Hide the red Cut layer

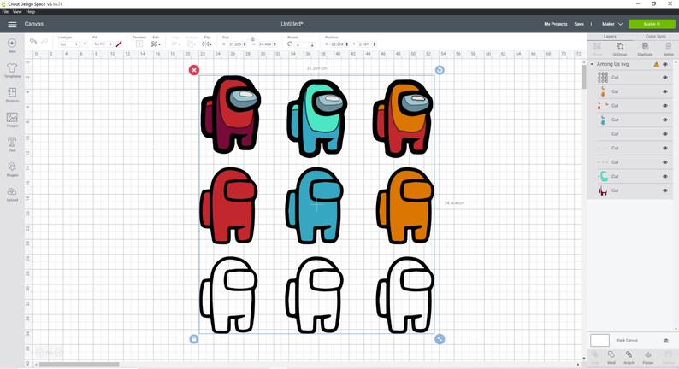click(665, 106)
